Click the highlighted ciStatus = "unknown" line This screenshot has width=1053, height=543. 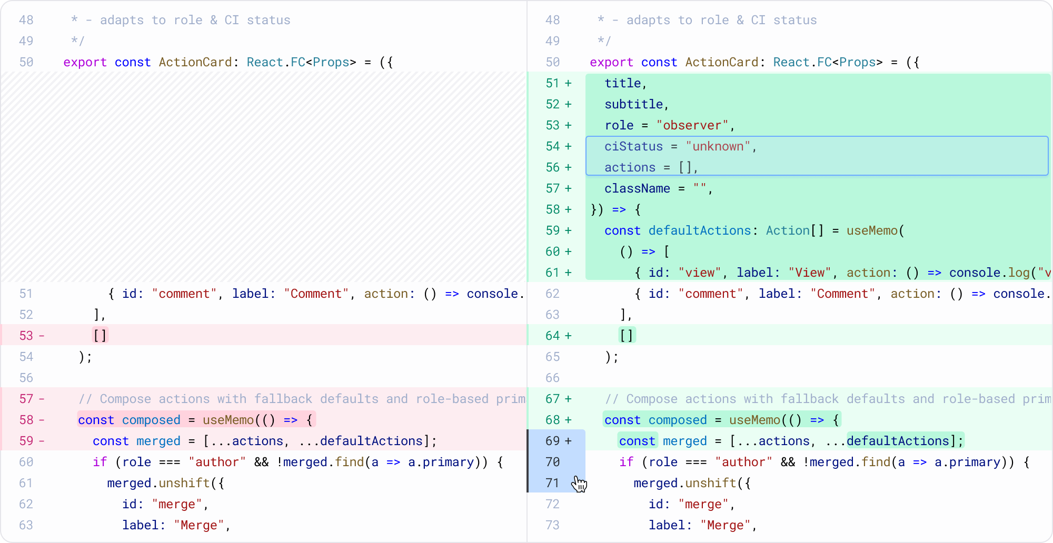[x=817, y=146]
